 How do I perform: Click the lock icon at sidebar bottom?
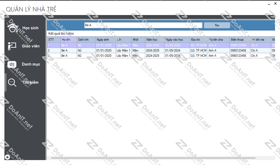click(x=7, y=157)
